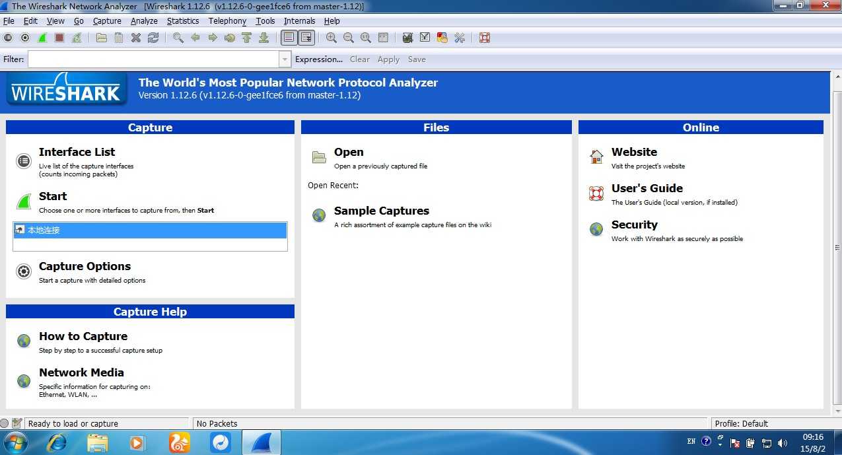The height and width of the screenshot is (455, 842).
Task: Stop the running capture with the red square icon
Action: (x=59, y=38)
